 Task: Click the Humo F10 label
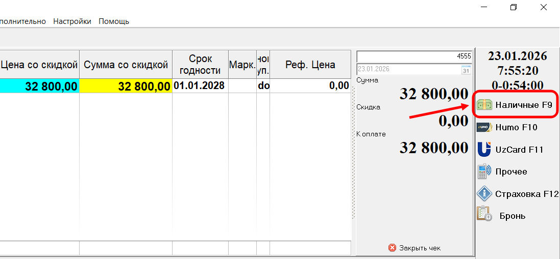[x=516, y=127]
